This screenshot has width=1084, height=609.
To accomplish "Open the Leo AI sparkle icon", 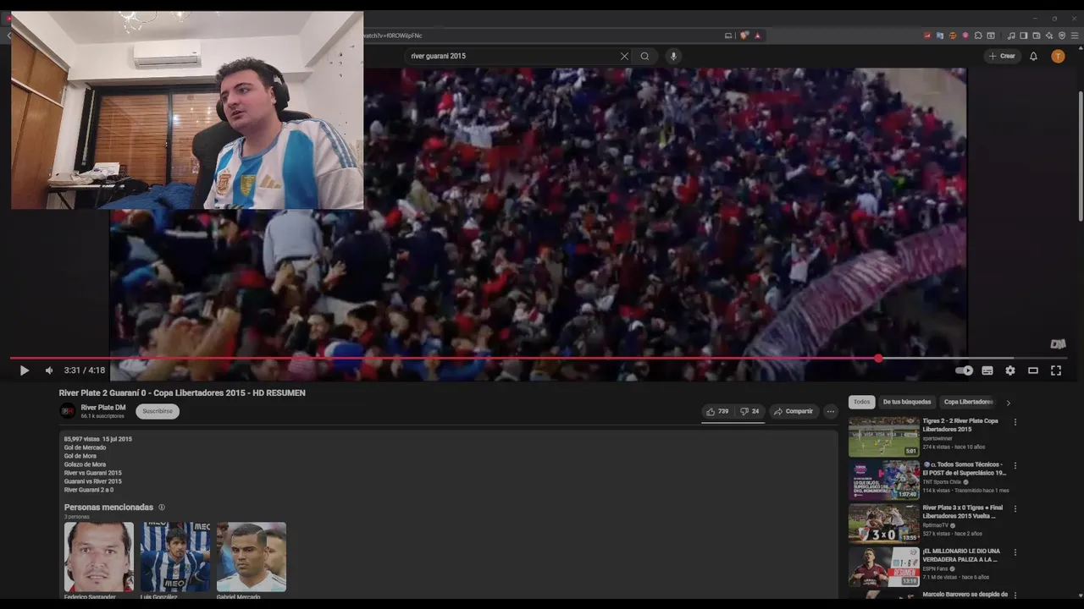I will 1049,36.
